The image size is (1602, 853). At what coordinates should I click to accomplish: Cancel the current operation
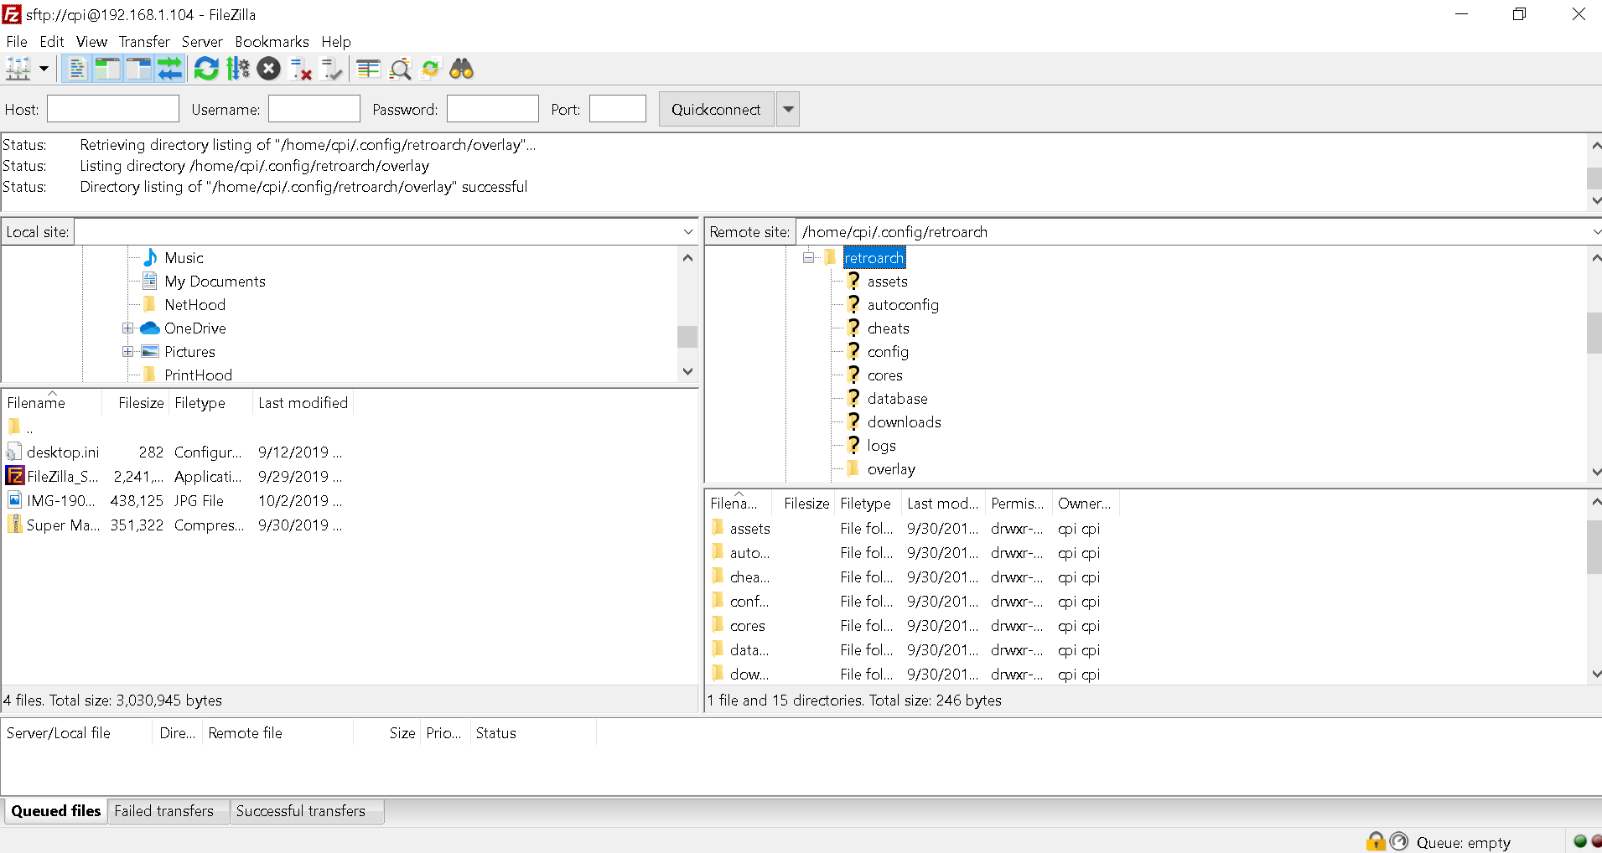pos(268,69)
